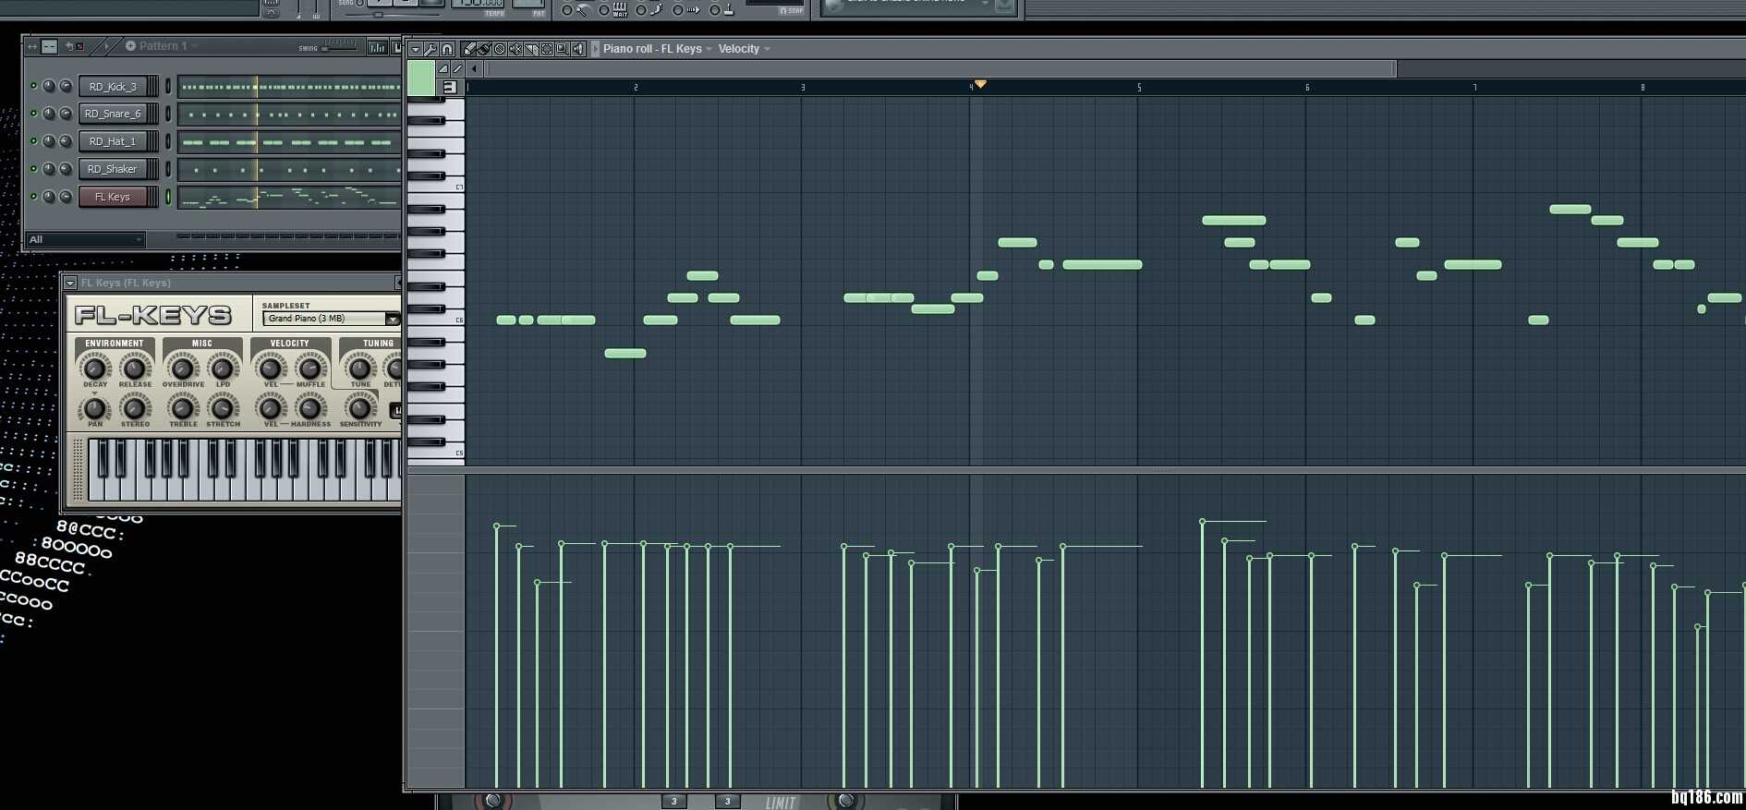Activate the Select tool in piano roll
The image size is (1746, 810).
click(547, 49)
